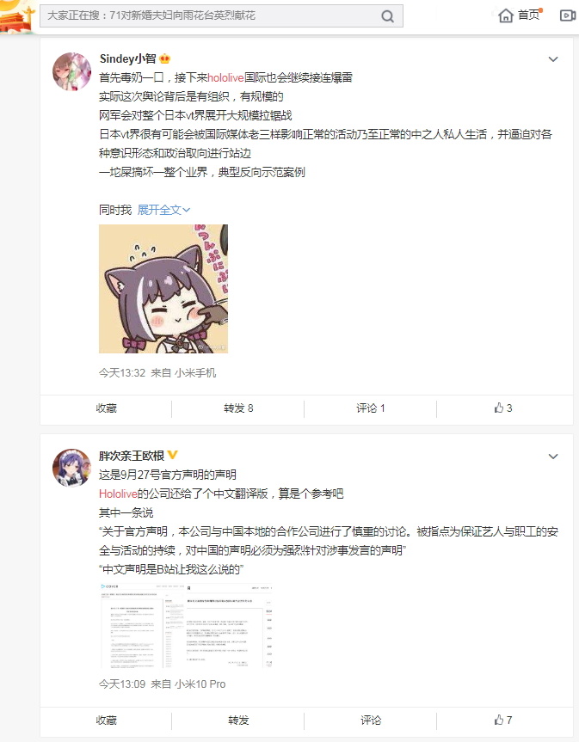Open Sindey小智's profile avatar
The height and width of the screenshot is (742, 579).
(x=71, y=71)
